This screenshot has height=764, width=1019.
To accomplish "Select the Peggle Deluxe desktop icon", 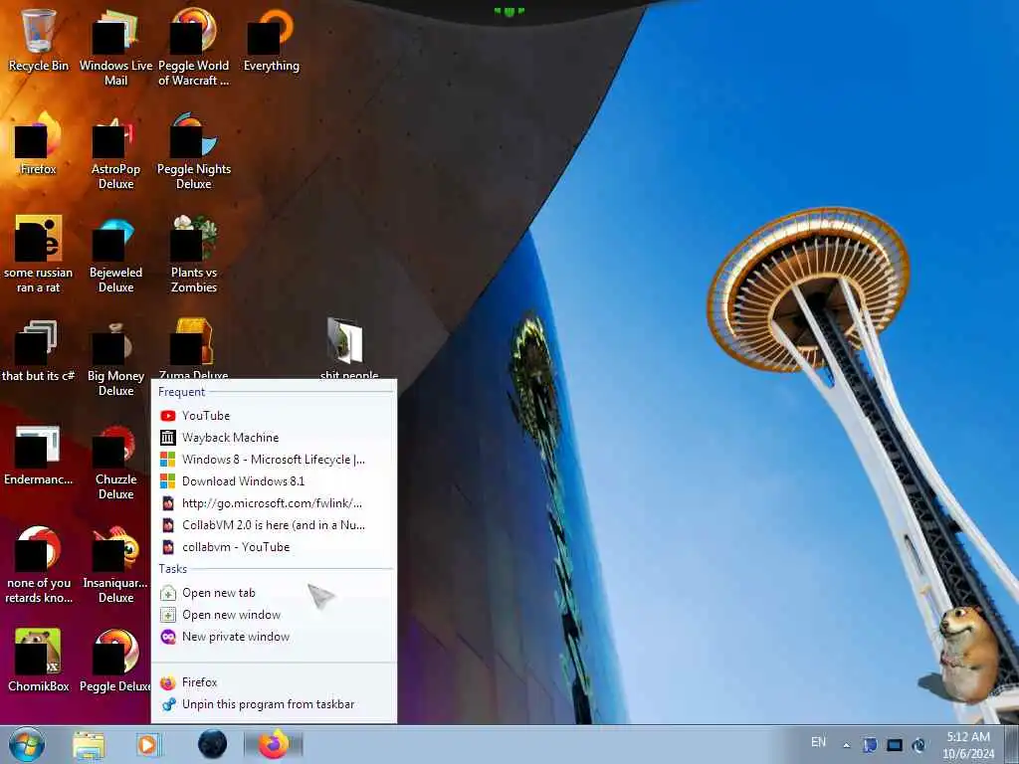I will coord(115,661).
